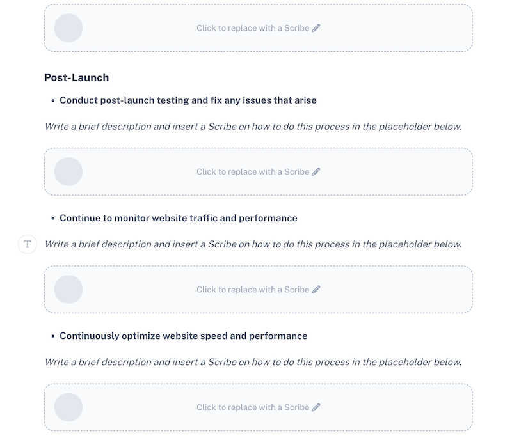Click the italic description under the optimize speed bullet
This screenshot has width=512, height=445.
coord(253,362)
